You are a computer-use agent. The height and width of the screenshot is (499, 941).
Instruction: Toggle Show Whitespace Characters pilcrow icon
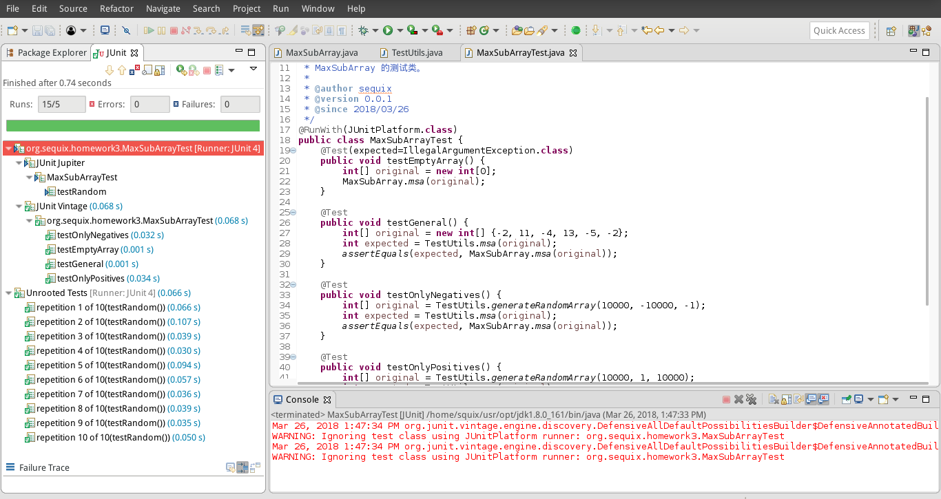click(x=341, y=30)
